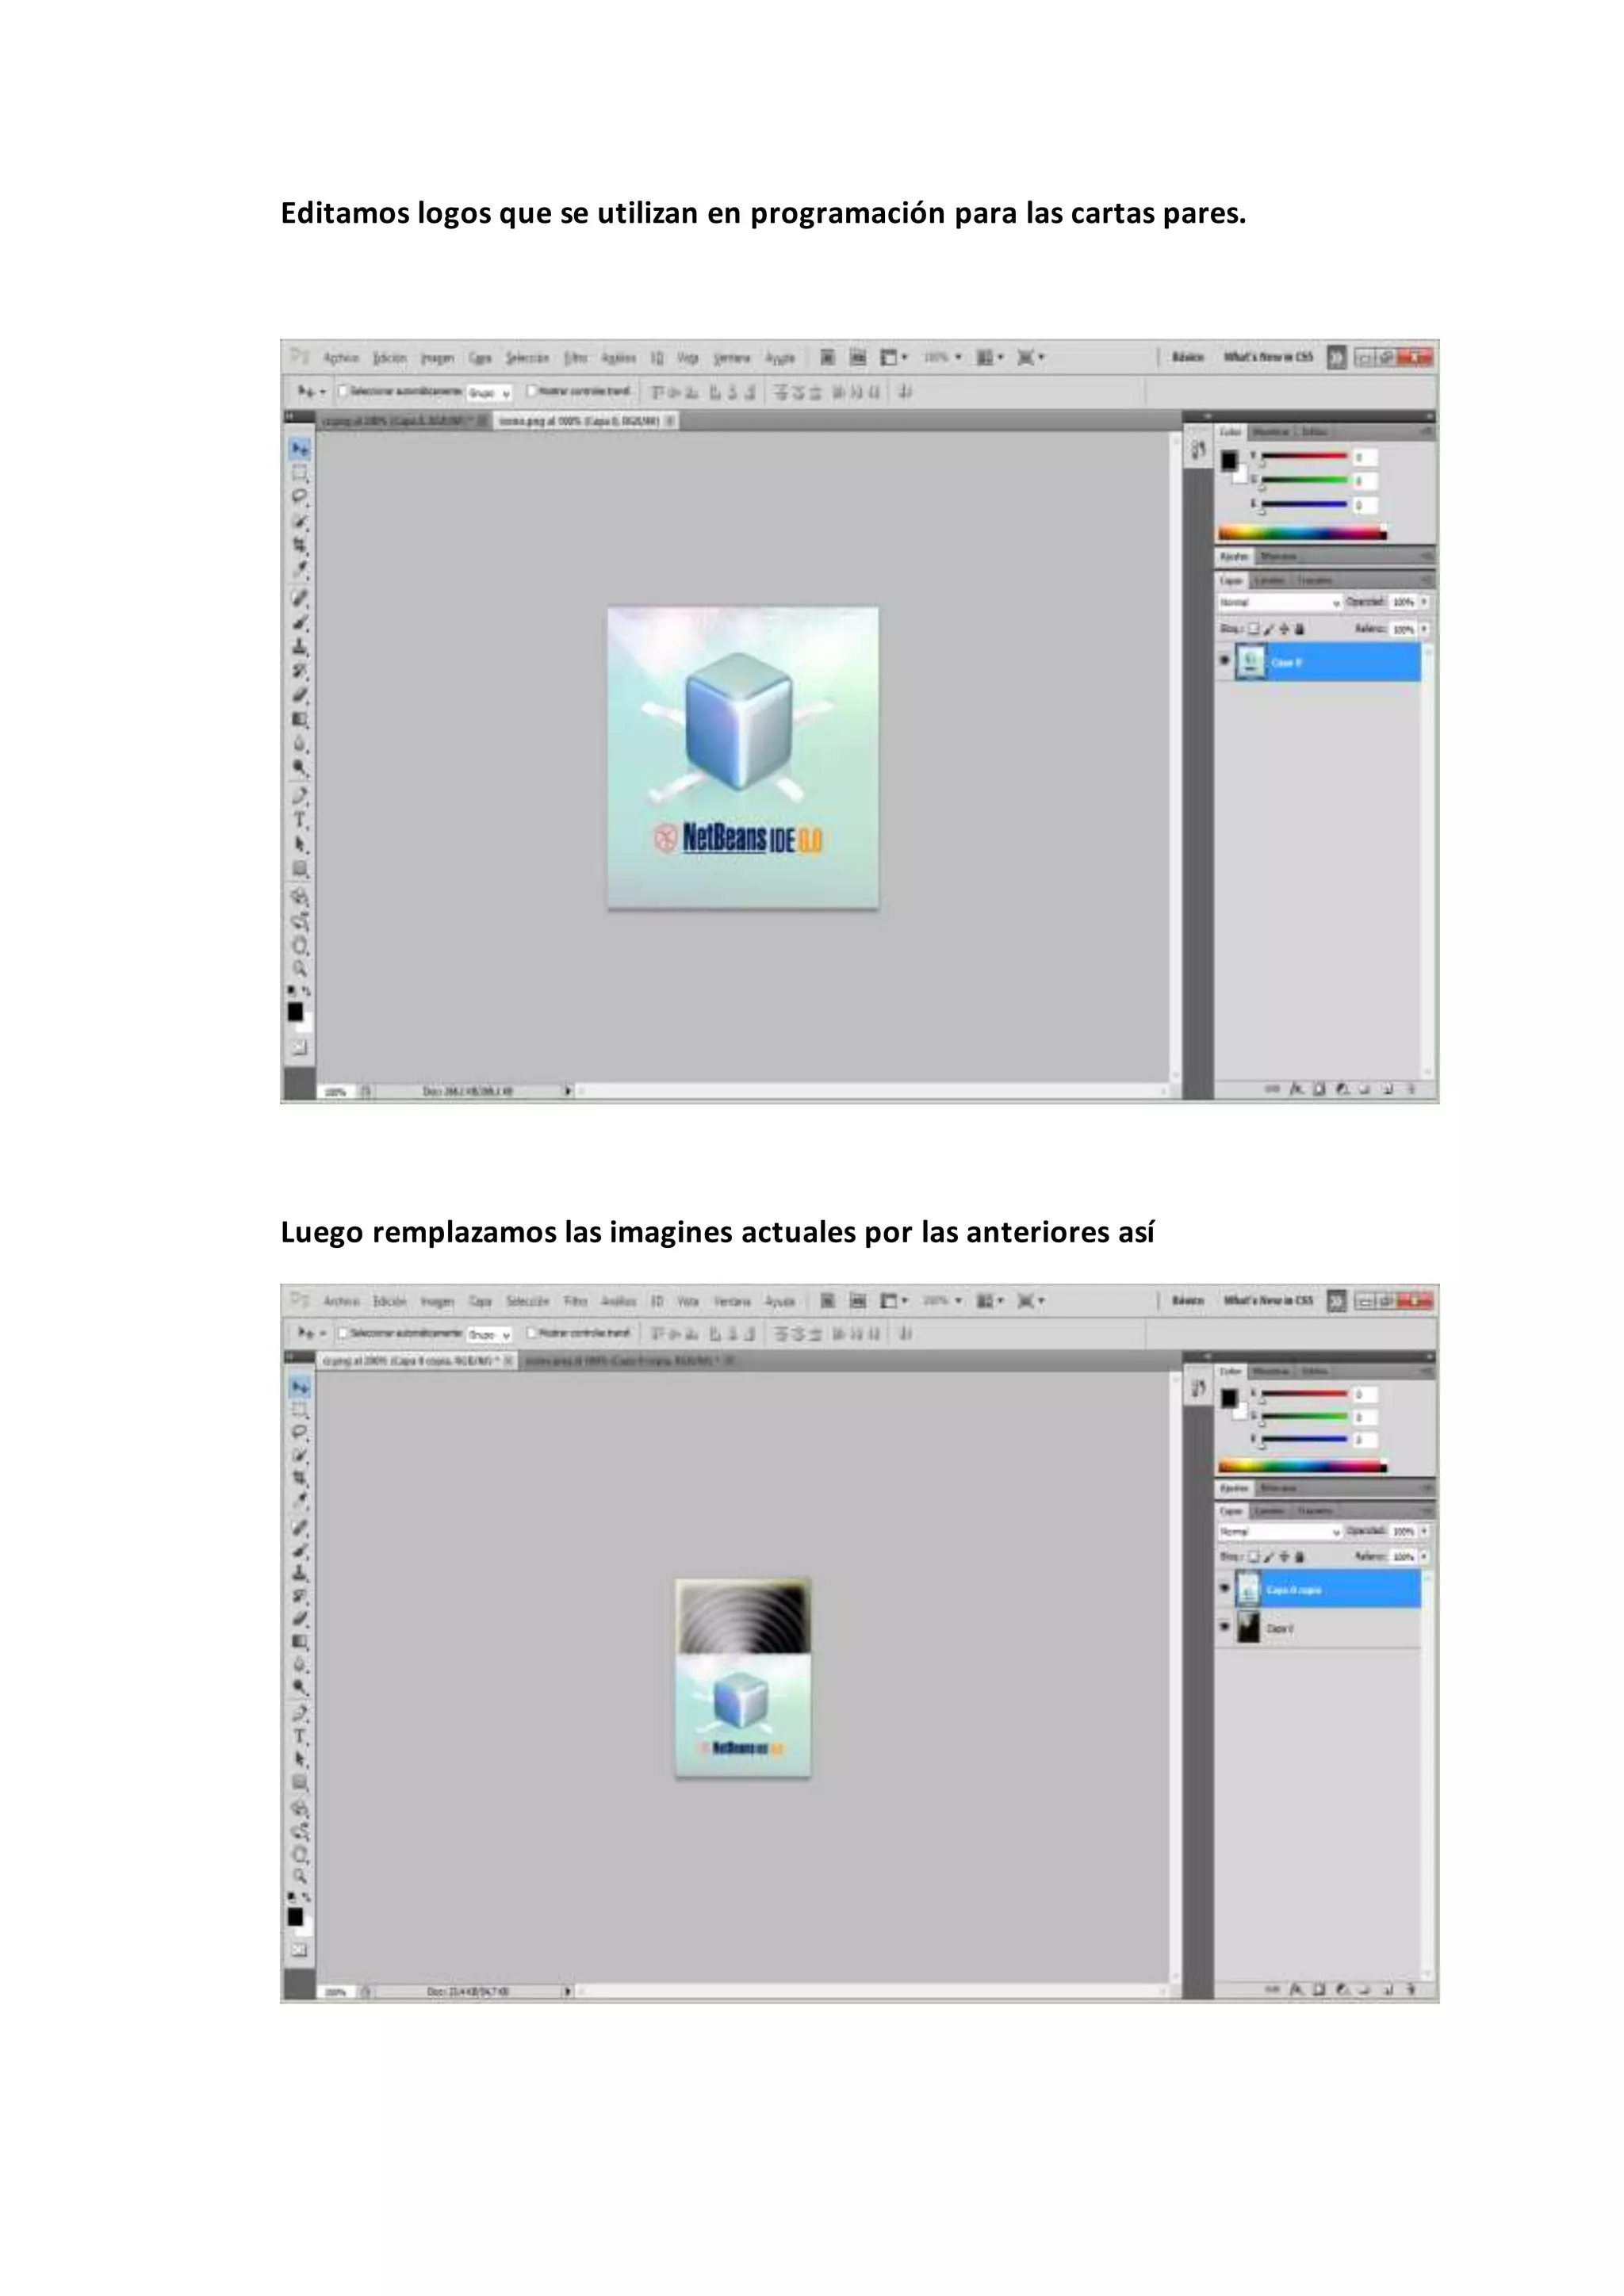Open the Opacidad arrow in the second screenshot
Image resolution: width=1624 pixels, height=2296 pixels.
tap(1424, 1531)
